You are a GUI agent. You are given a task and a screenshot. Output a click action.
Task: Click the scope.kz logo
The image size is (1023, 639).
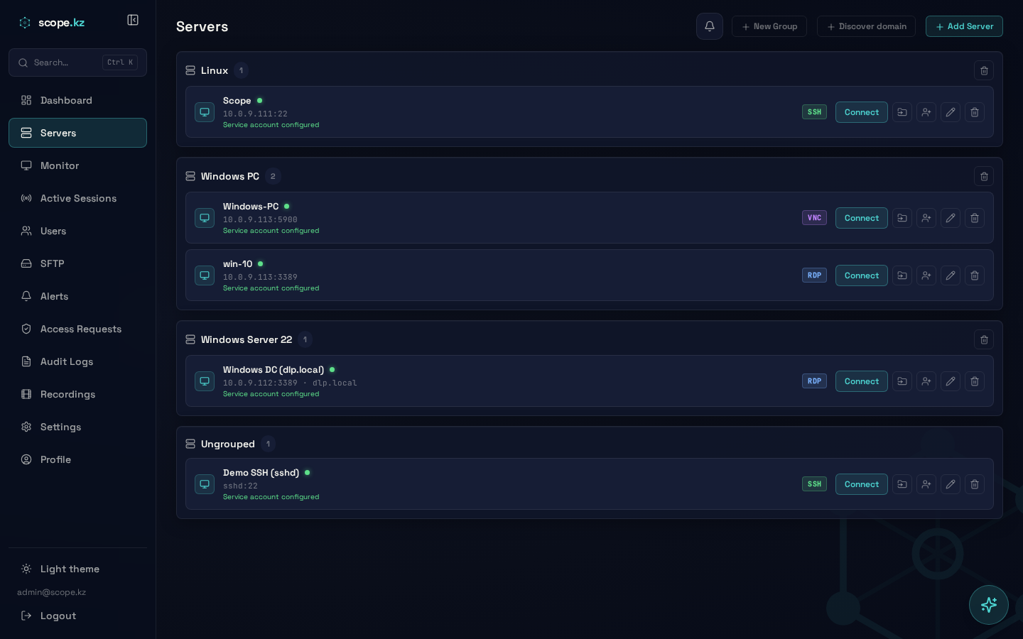tap(52, 23)
